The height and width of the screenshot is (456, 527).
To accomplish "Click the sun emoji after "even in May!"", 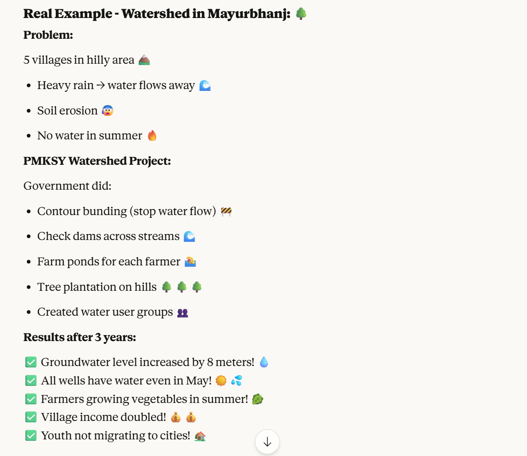I will click(221, 381).
